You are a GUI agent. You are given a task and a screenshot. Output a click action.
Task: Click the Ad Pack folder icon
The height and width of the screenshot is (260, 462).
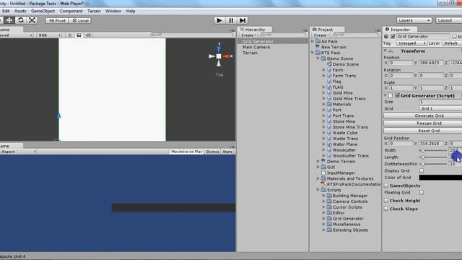click(x=318, y=41)
